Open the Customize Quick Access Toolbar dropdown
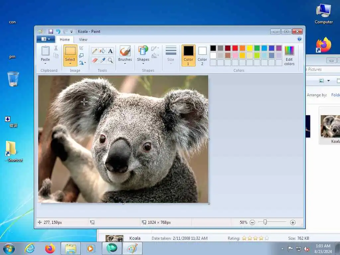This screenshot has width=340, height=255. (72, 32)
